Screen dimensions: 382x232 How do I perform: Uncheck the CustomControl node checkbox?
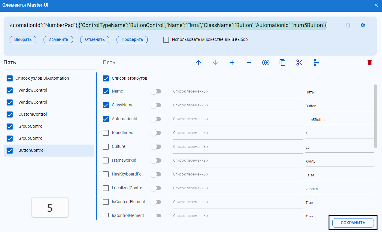point(10,114)
